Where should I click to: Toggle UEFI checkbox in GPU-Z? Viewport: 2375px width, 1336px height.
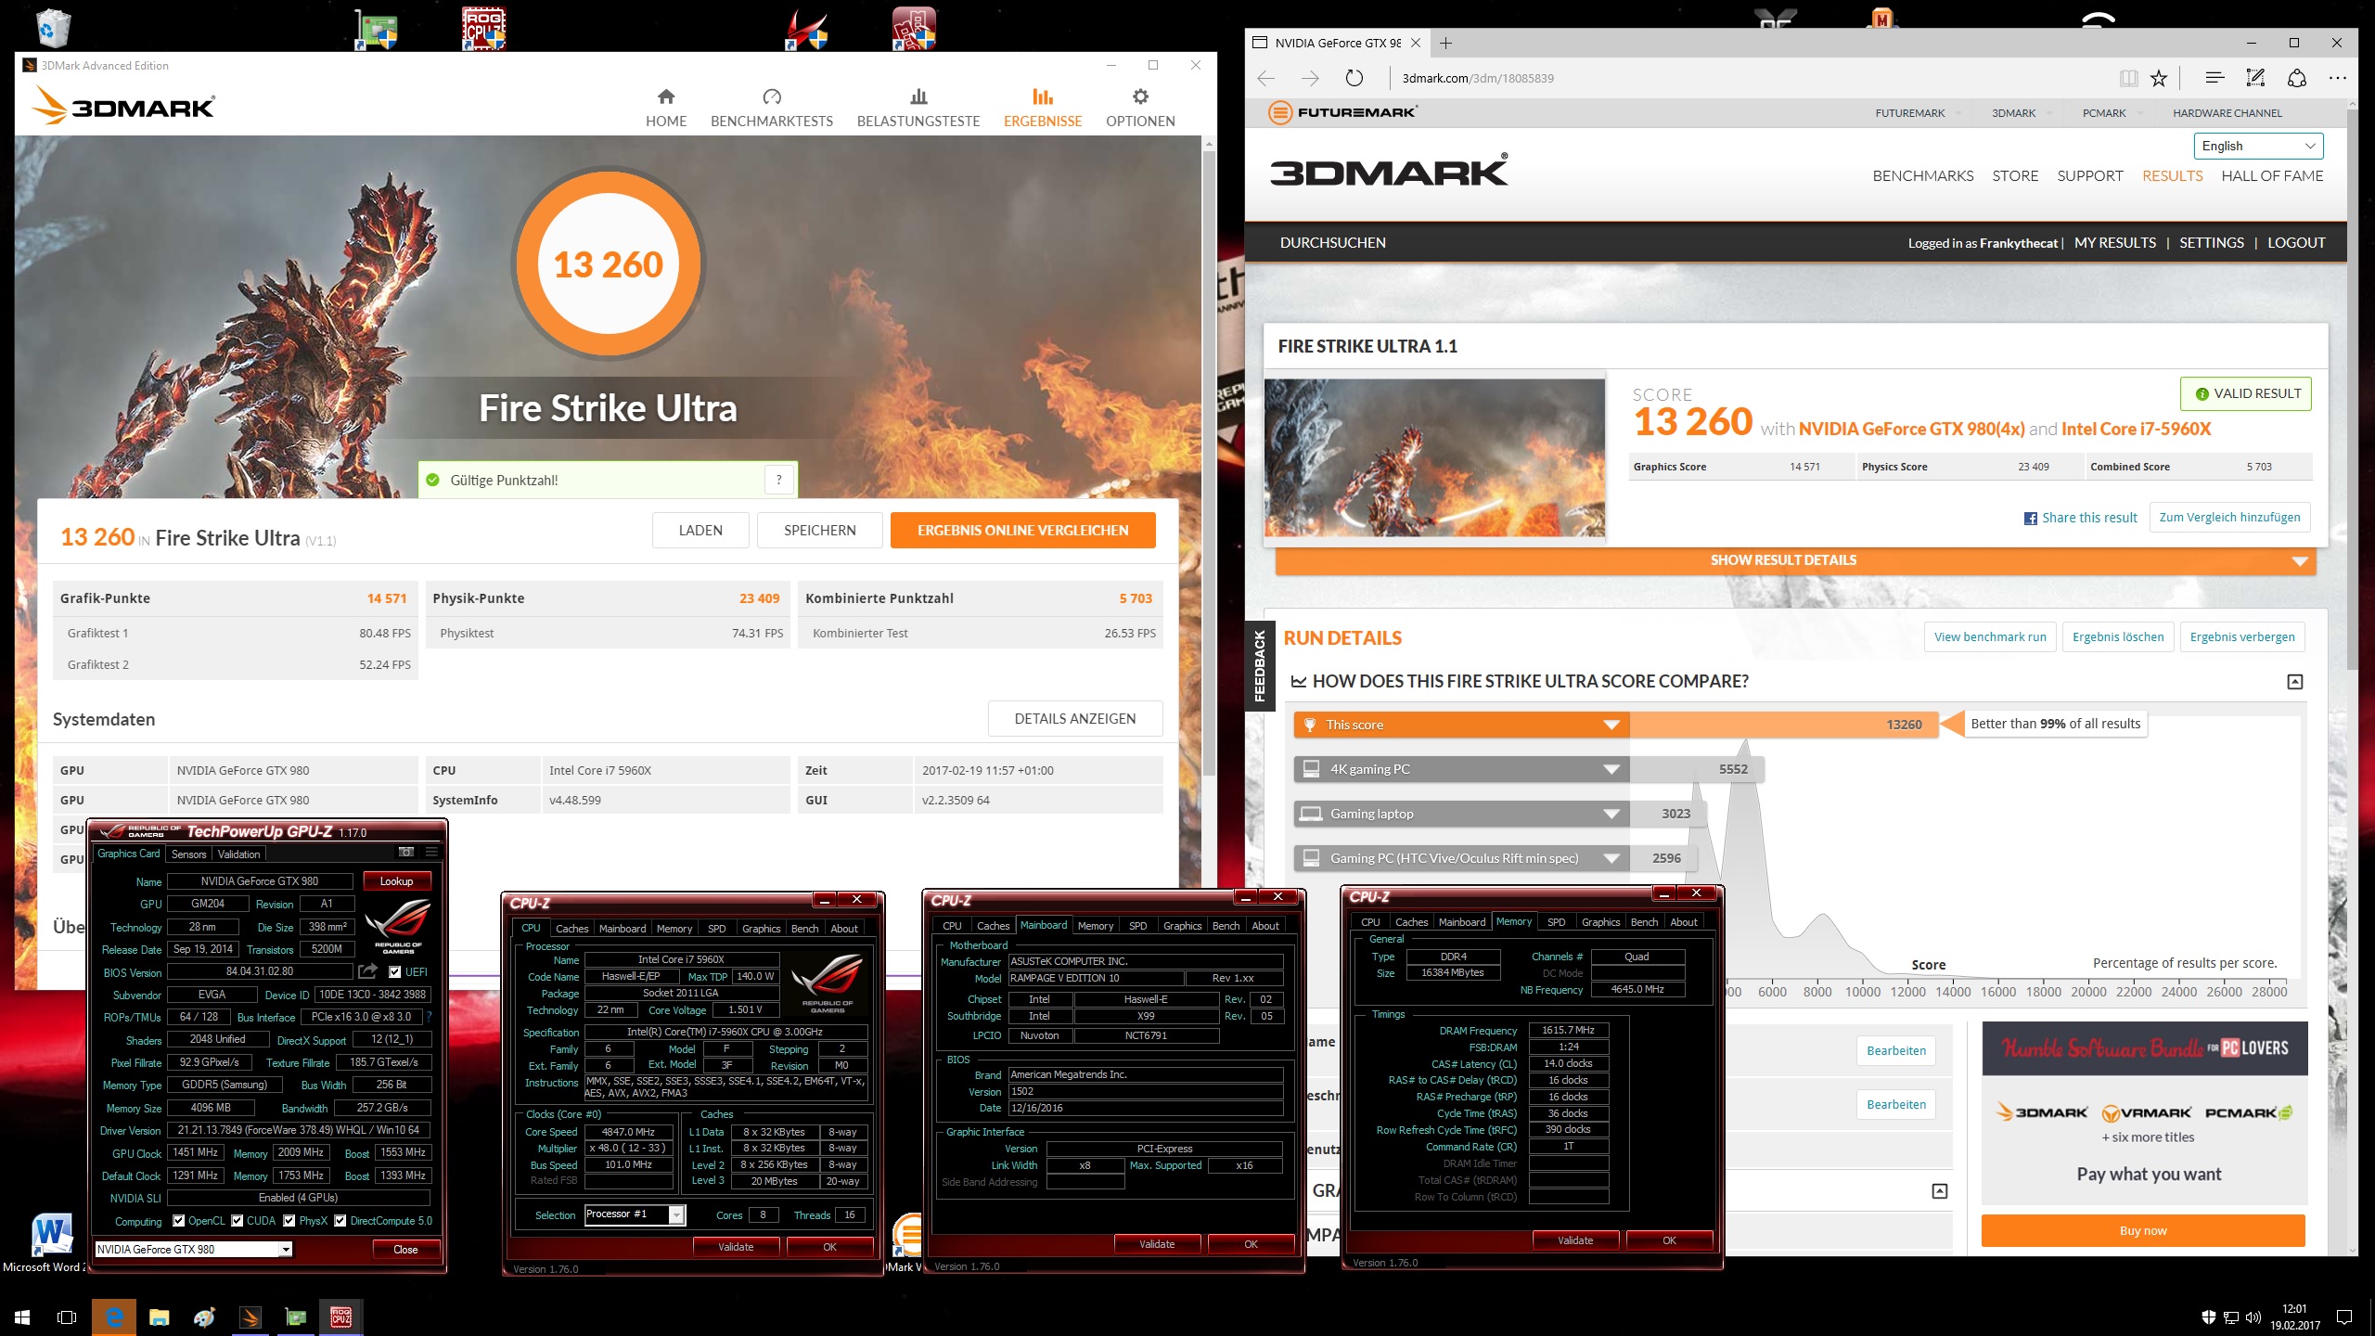(x=395, y=971)
